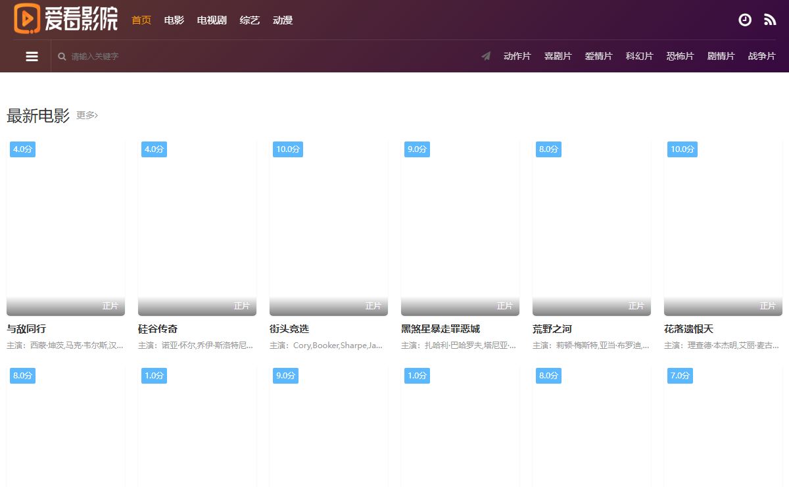Open the 硅谷传奇 movie title link
The image size is (789, 487).
click(158, 329)
